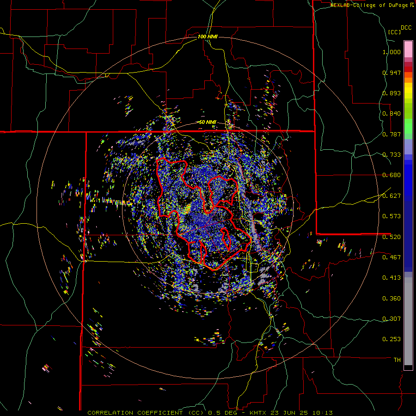Select the 100 NMI range ring label
Image resolution: width=416 pixels, height=416 pixels.
point(208,37)
